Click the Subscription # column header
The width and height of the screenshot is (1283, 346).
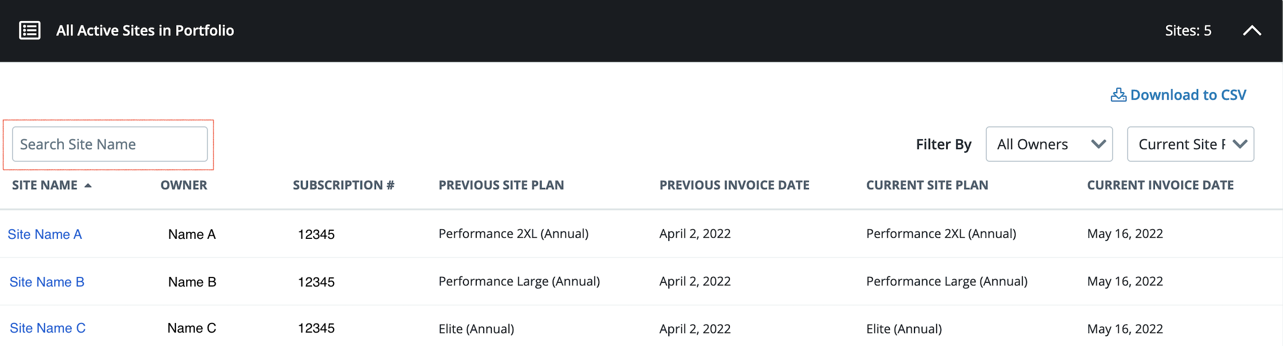click(x=343, y=185)
